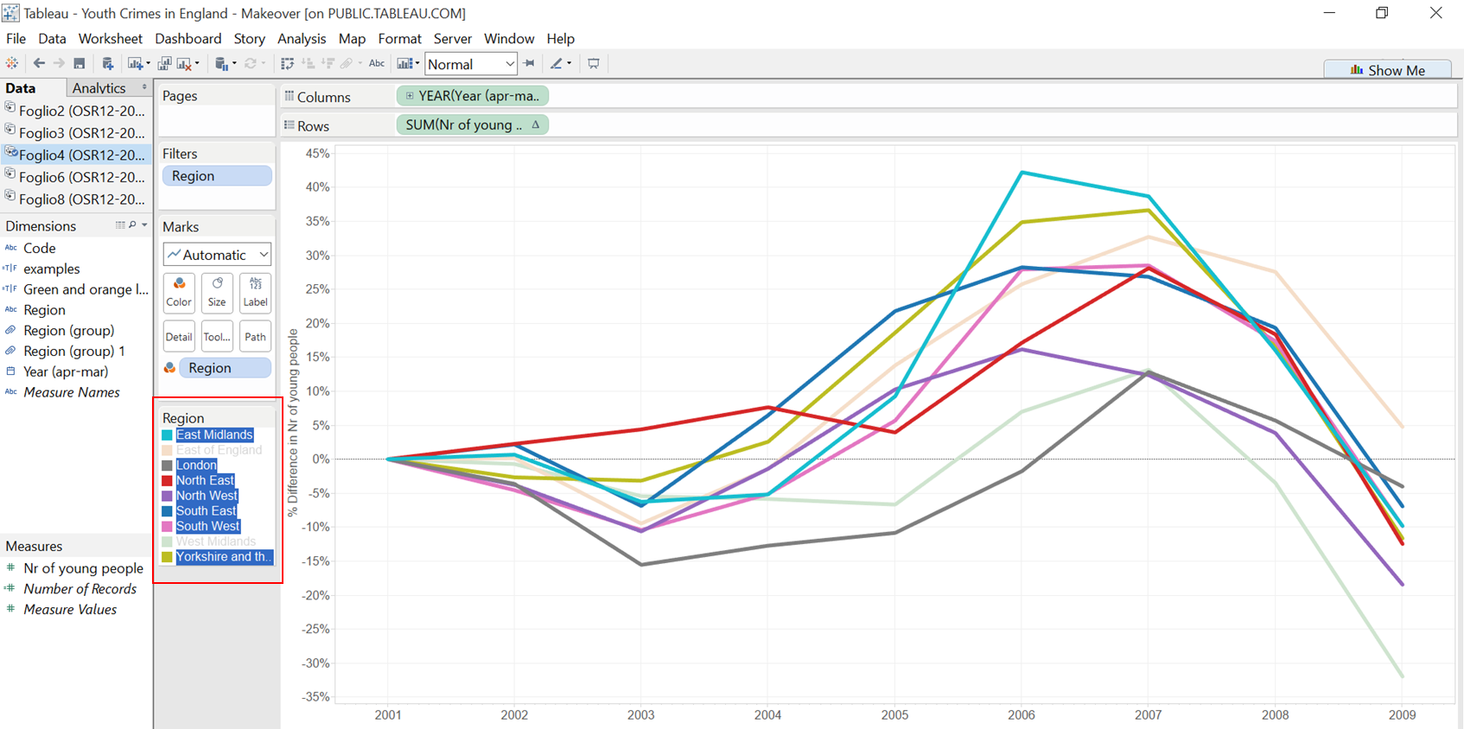
Task: Click the Redo forward arrow in toolbar
Action: click(x=59, y=63)
